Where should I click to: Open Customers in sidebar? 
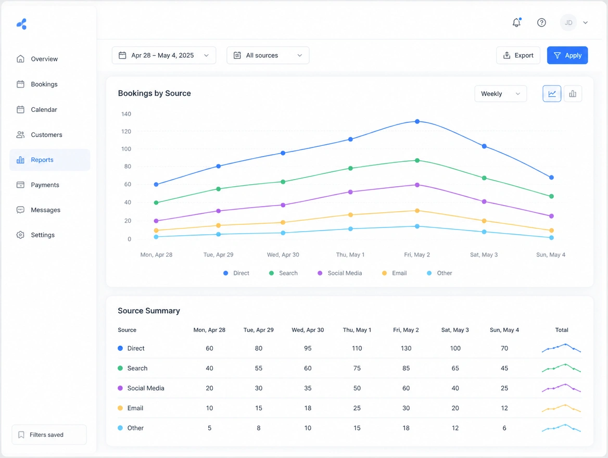(x=49, y=135)
